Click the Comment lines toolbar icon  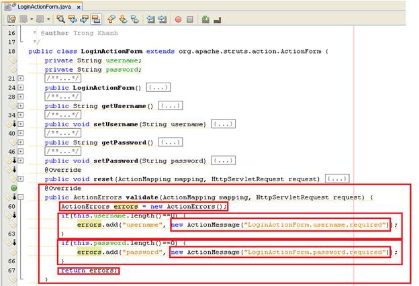pyautogui.click(x=205, y=19)
